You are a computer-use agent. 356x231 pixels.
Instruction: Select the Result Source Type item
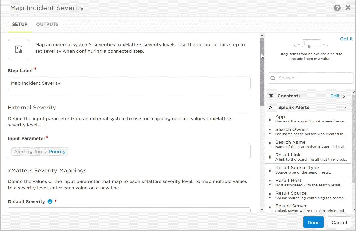coord(308,170)
